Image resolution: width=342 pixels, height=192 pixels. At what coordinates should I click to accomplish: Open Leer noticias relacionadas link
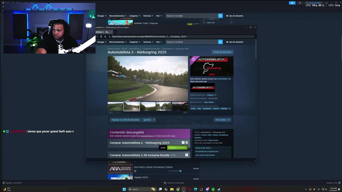205,155
